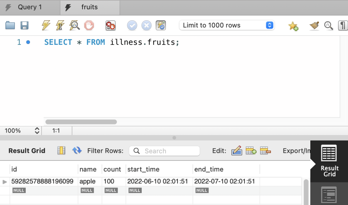Rollback transaction with X icon
The width and height of the screenshot is (348, 205).
[147, 25]
